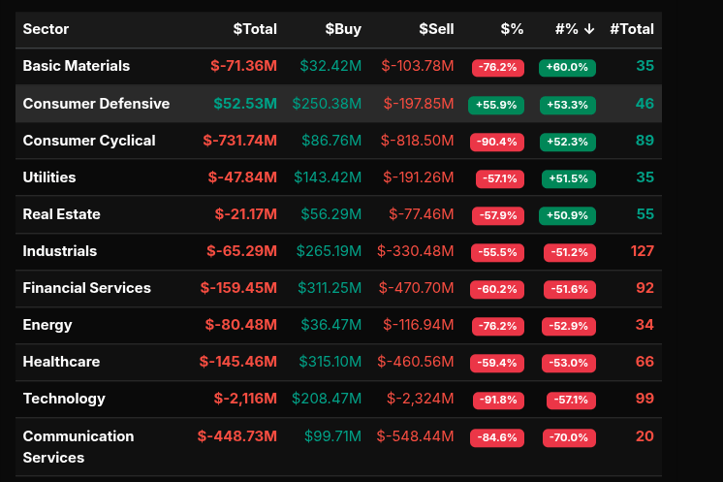Select the Utilities sector name

(x=48, y=177)
